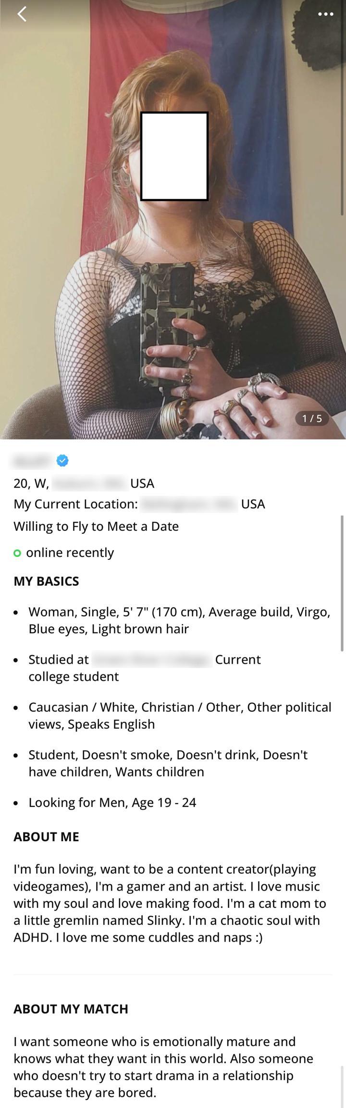Click the ABOUT MY MATCH heading
Viewport: 346px width, 1108px height.
[71, 1009]
